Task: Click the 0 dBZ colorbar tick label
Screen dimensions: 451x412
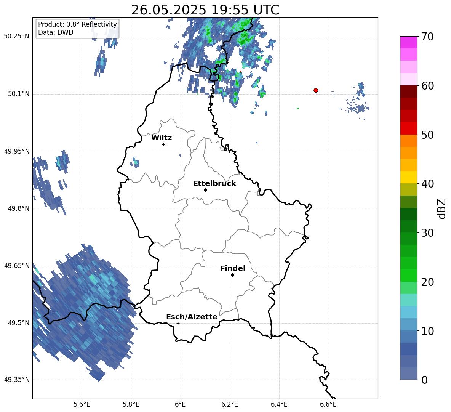Action: tap(425, 380)
